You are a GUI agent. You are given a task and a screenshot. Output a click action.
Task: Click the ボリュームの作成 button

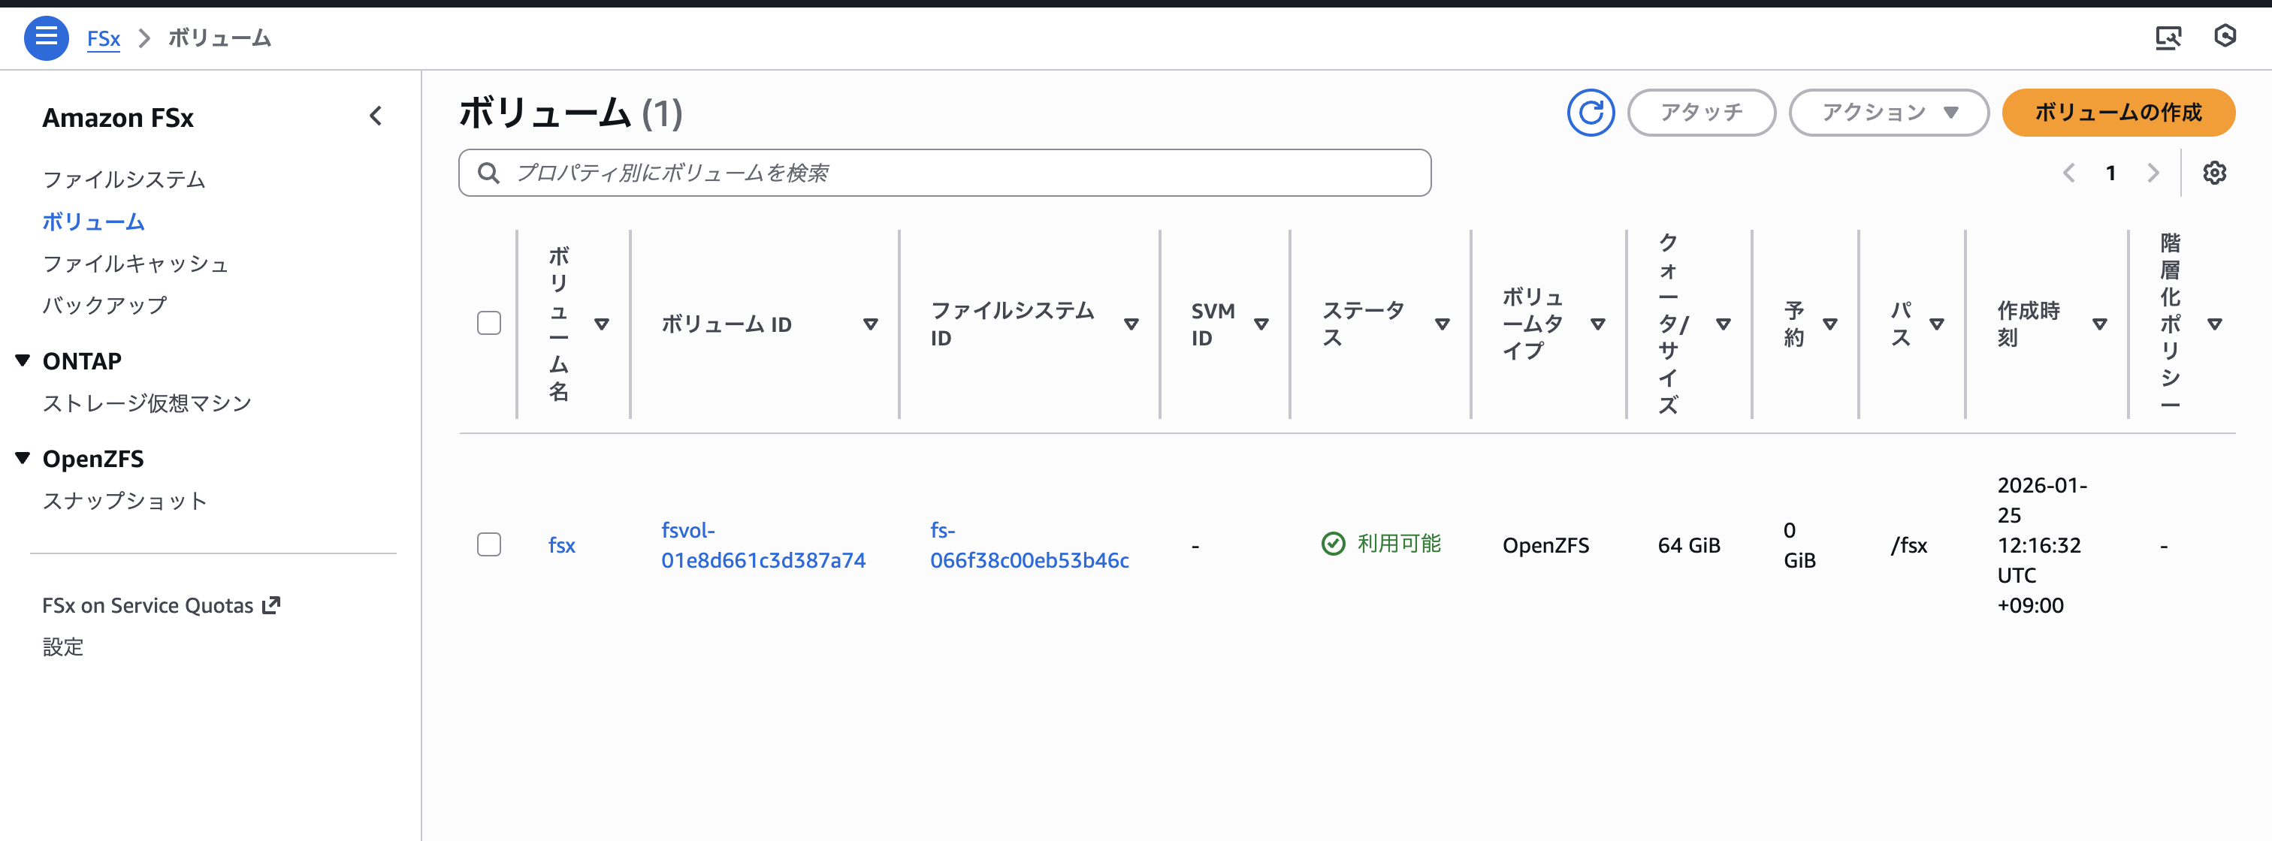coord(2118,113)
